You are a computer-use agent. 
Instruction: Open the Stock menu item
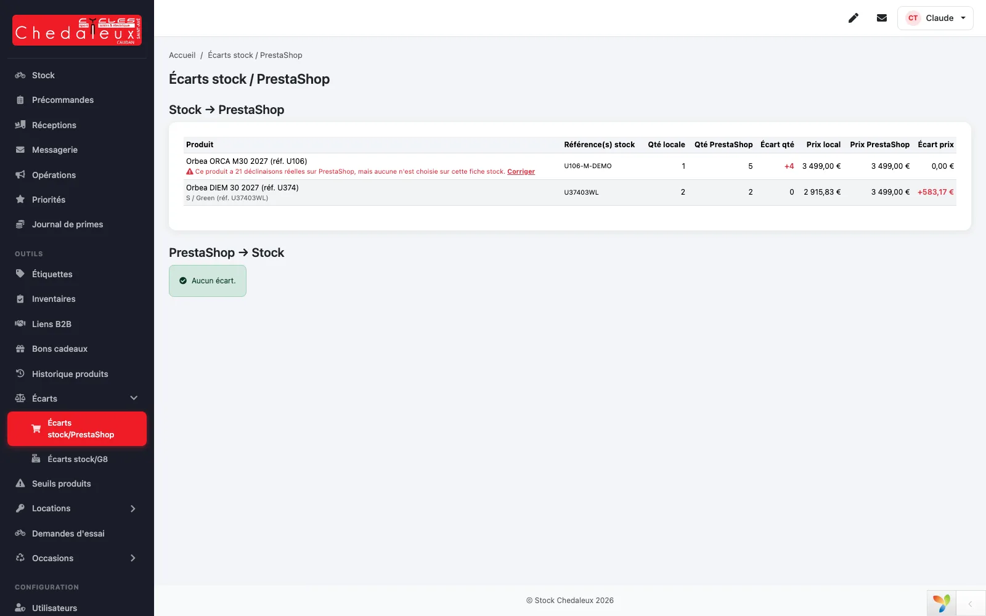point(77,75)
